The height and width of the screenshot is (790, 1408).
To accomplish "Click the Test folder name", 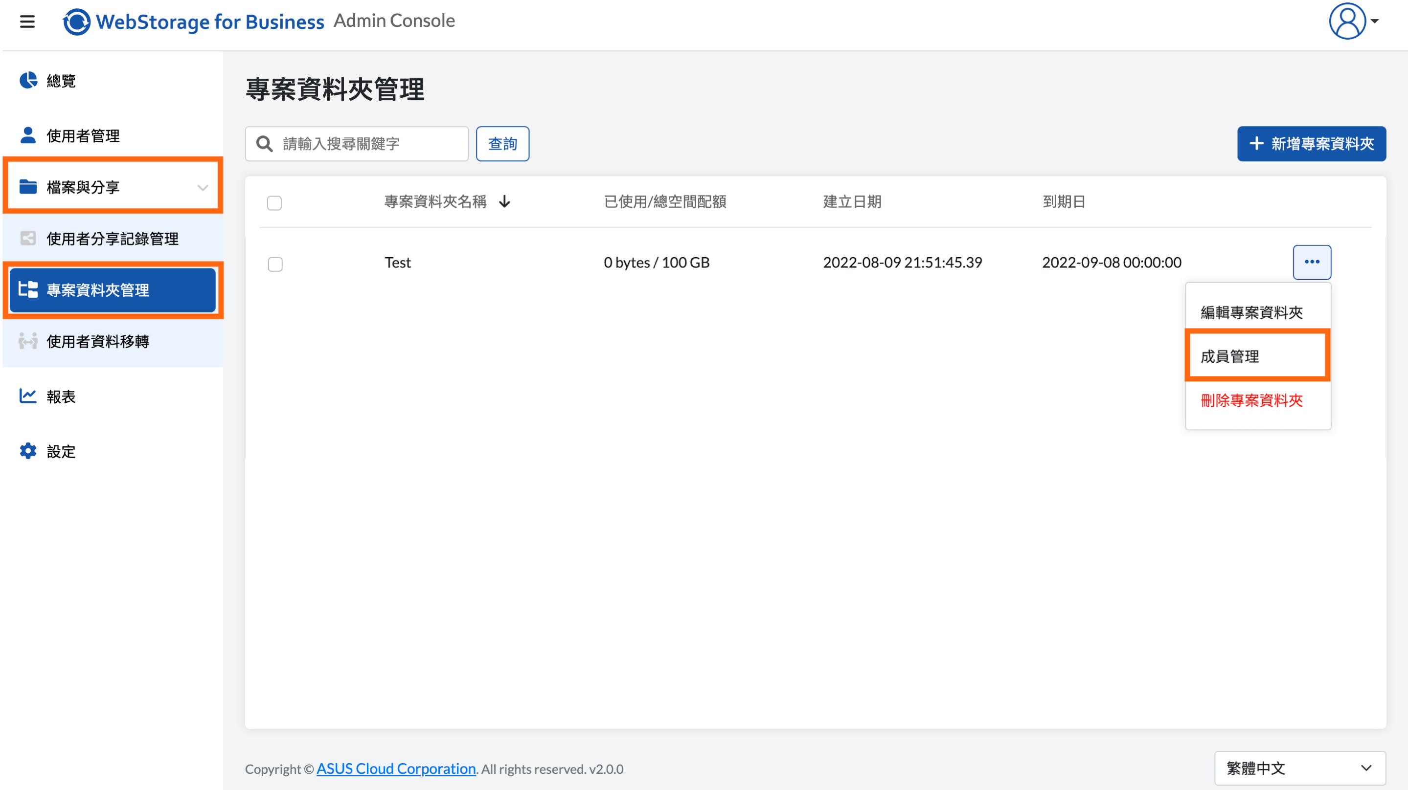I will click(397, 263).
